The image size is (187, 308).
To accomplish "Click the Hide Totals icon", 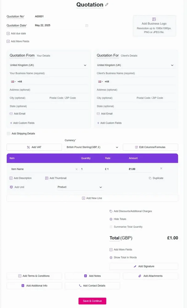I will pos(111,219).
